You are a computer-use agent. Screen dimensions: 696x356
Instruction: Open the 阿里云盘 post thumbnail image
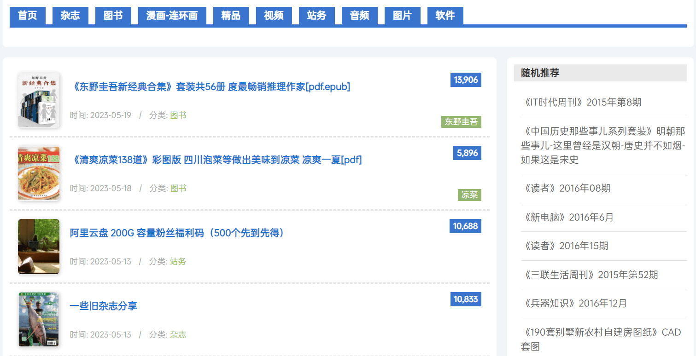click(x=39, y=247)
